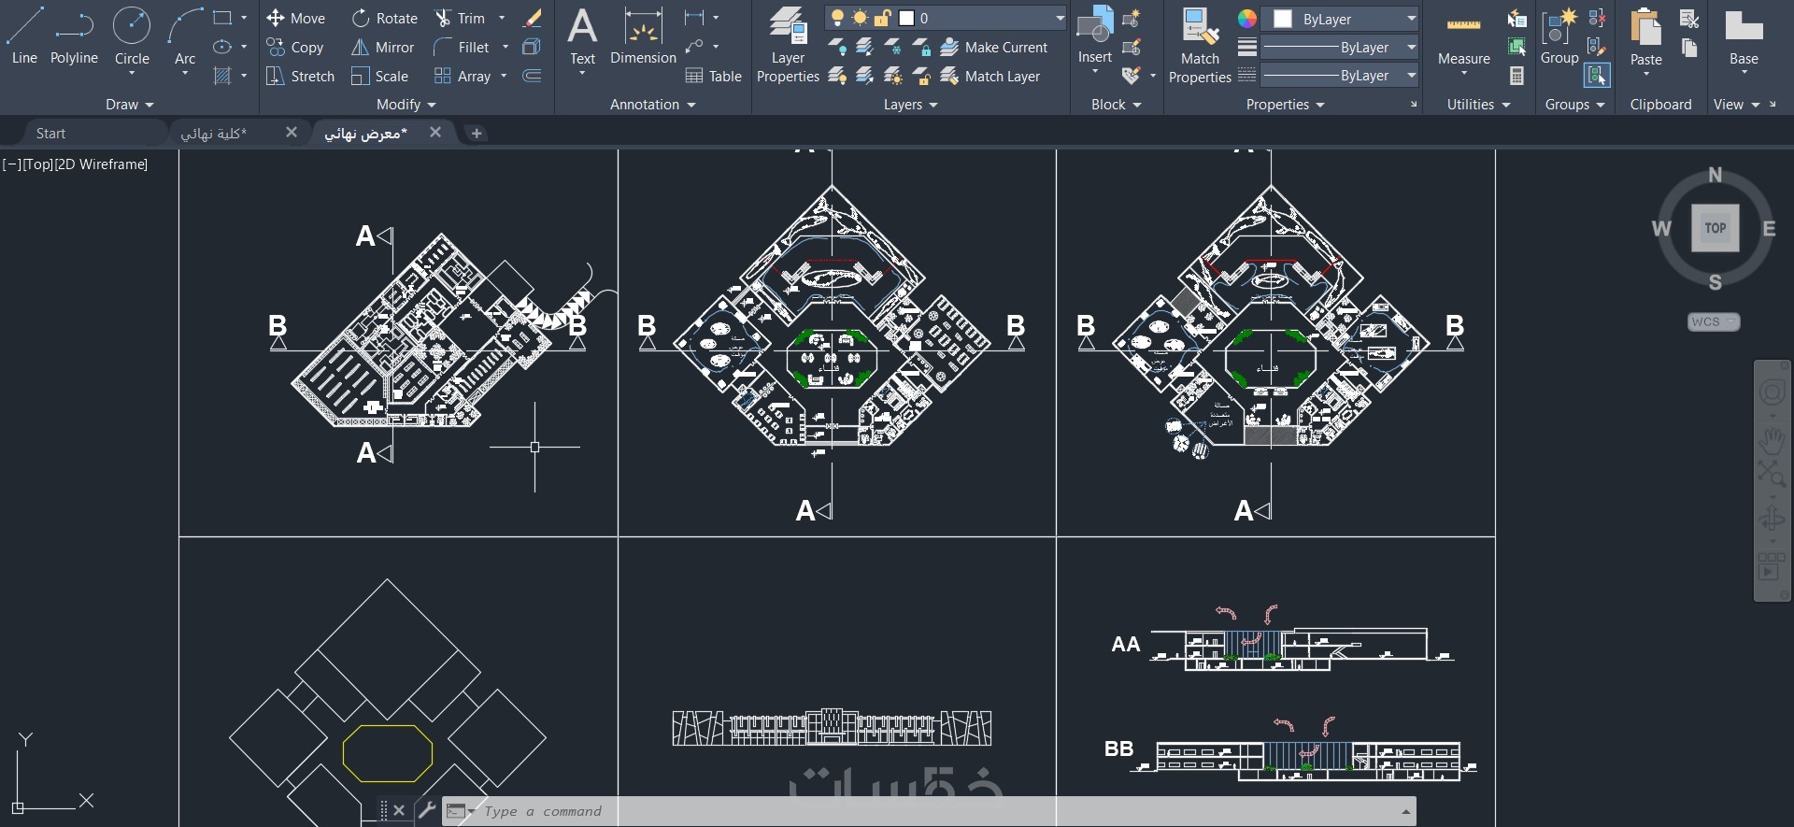1794x827 pixels.
Task: Click the Cut to clipboard icon
Action: (x=1689, y=18)
